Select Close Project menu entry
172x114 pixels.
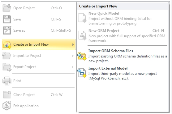coord(39,95)
